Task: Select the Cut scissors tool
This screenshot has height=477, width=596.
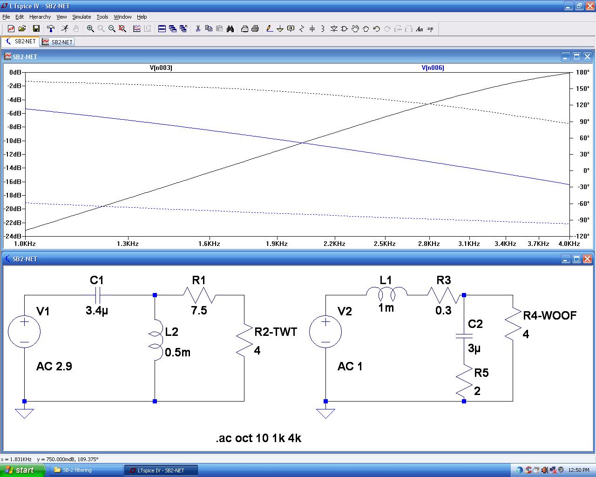Action: pos(198,29)
